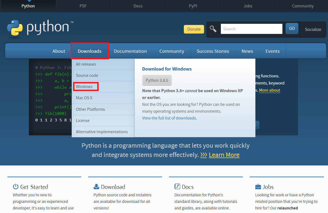This screenshot has height=213, width=328.
Task: Click the 'More about' link
Action: point(269,90)
